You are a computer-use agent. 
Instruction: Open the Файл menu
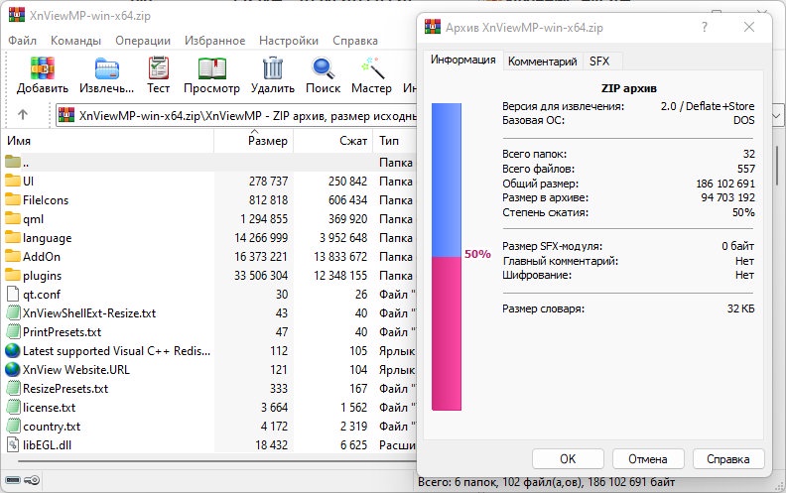coord(22,41)
